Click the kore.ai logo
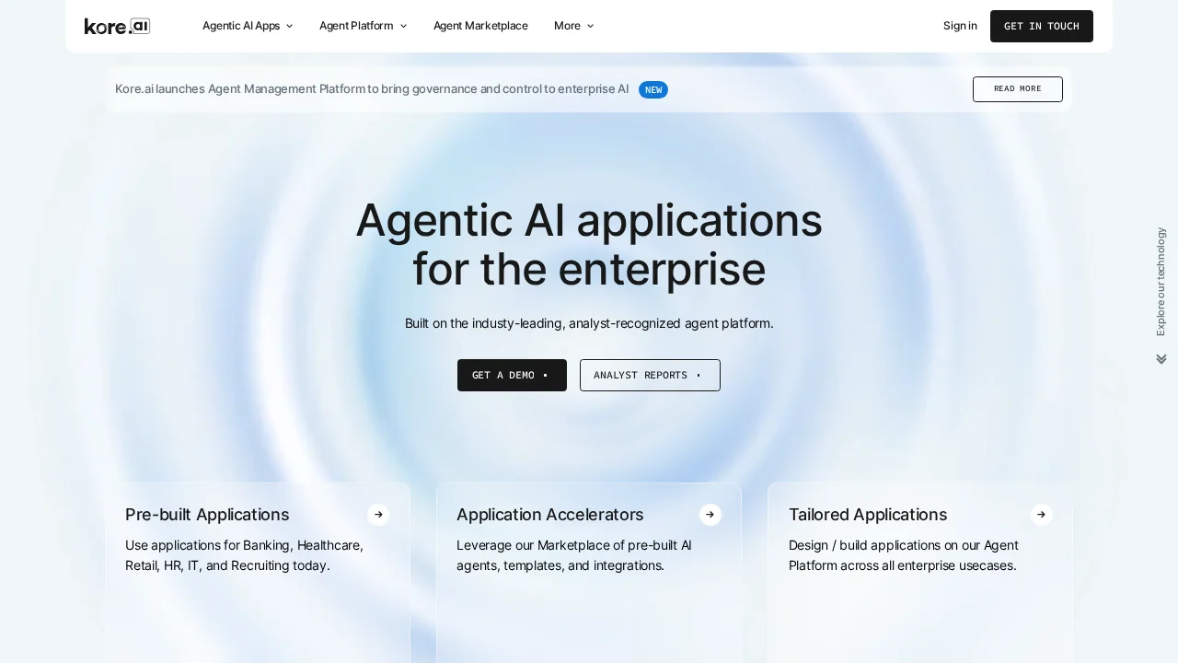The height and width of the screenshot is (663, 1178). [x=117, y=26]
